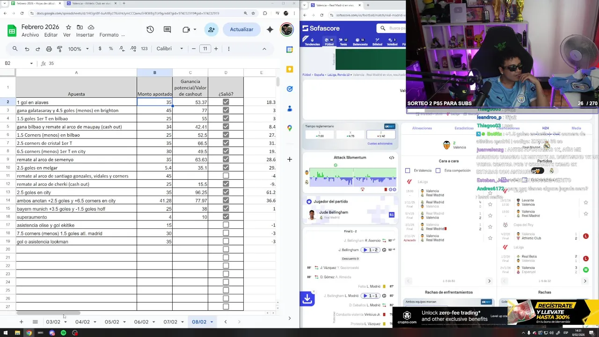Image resolution: width=599 pixels, height=337 pixels.
Task: Open the Archivo menu
Action: pyautogui.click(x=30, y=35)
